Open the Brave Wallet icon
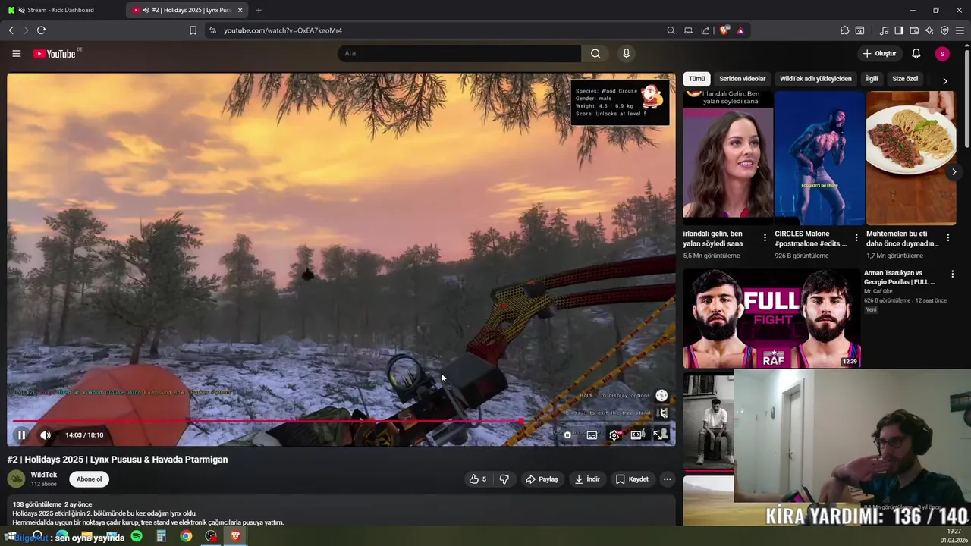Screen dimensions: 971x546 [914, 30]
